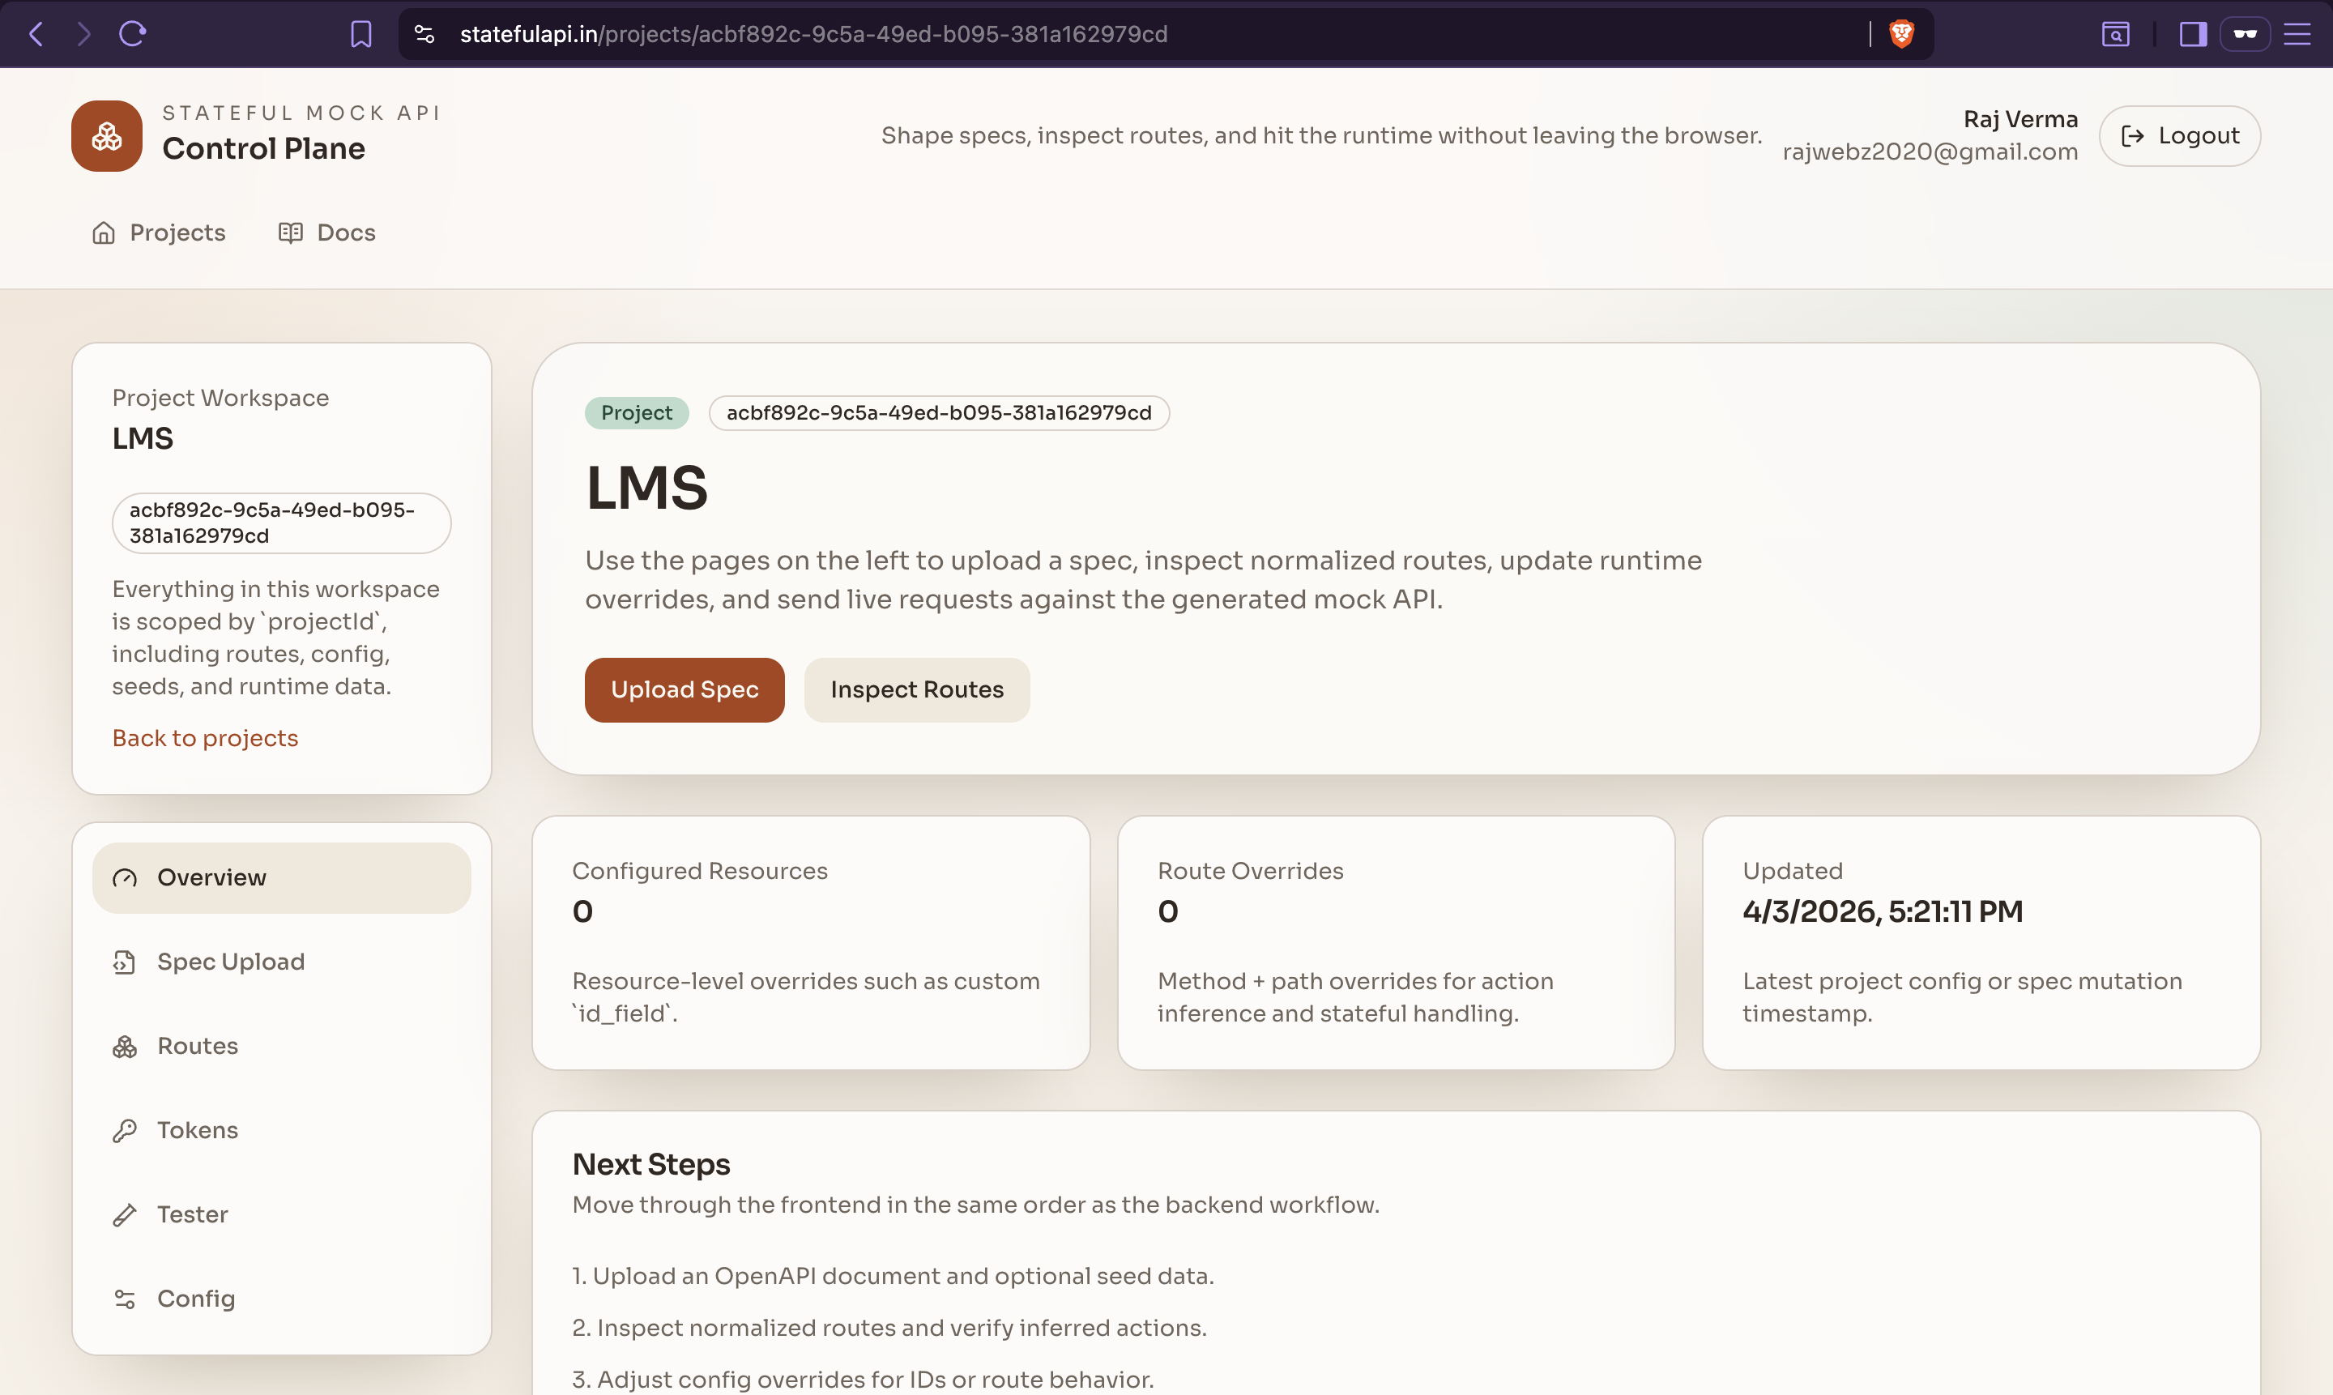2333x1395 pixels.
Task: Open the browser hamburger menu
Action: [x=2297, y=34]
